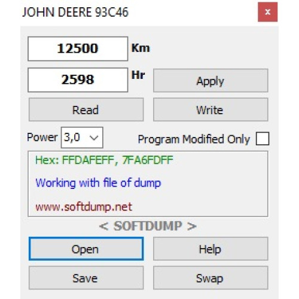Select the Km field showing 12500

78,48
